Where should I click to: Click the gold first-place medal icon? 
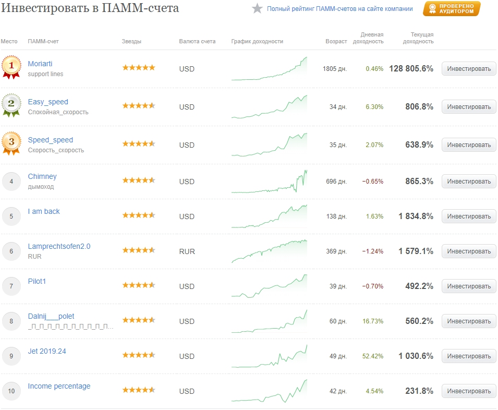tap(11, 67)
